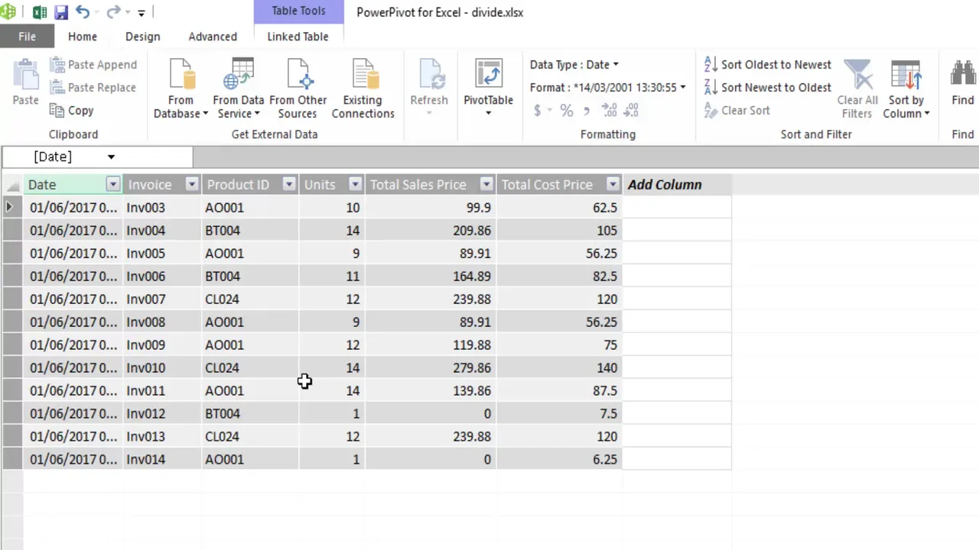The image size is (979, 550).
Task: Switch to the Advanced tab
Action: point(212,36)
